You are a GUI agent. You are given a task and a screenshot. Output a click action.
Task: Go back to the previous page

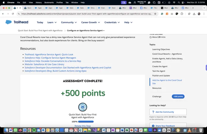pos(3,14)
